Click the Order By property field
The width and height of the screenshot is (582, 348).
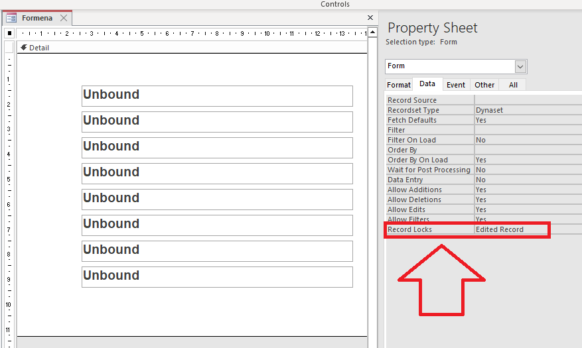tap(528, 150)
